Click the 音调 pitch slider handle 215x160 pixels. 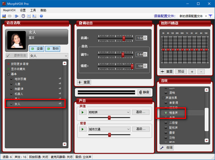[124, 38]
